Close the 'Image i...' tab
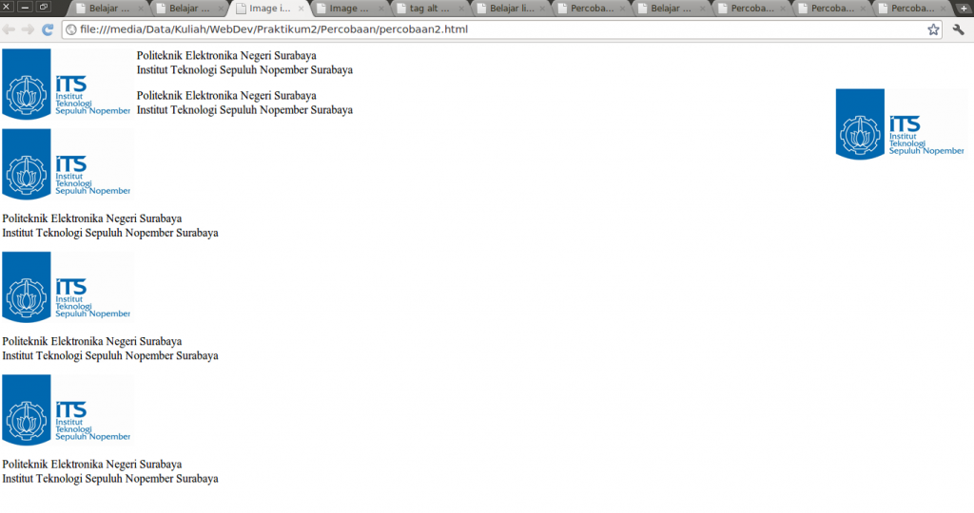Screen dimensions: 974x513 click(x=302, y=9)
